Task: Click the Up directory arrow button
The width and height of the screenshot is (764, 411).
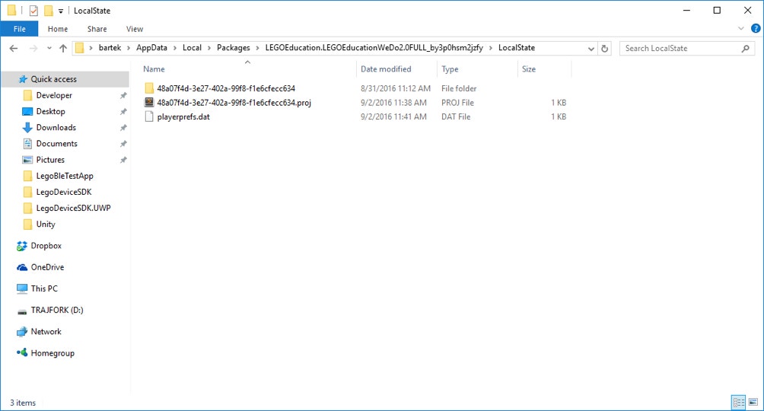Action: 63,48
